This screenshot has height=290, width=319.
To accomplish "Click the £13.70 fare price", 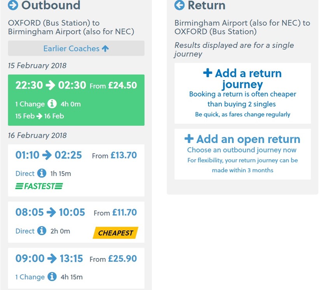I will click(124, 155).
